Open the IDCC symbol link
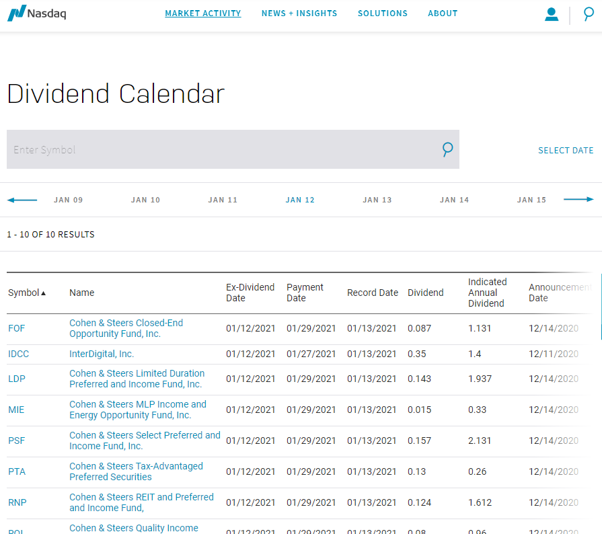The image size is (602, 534). [18, 354]
